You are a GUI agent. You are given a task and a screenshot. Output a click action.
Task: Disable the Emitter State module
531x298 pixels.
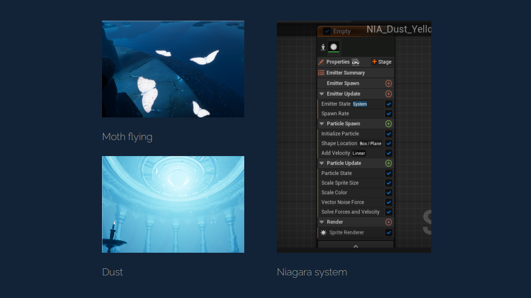pos(388,104)
